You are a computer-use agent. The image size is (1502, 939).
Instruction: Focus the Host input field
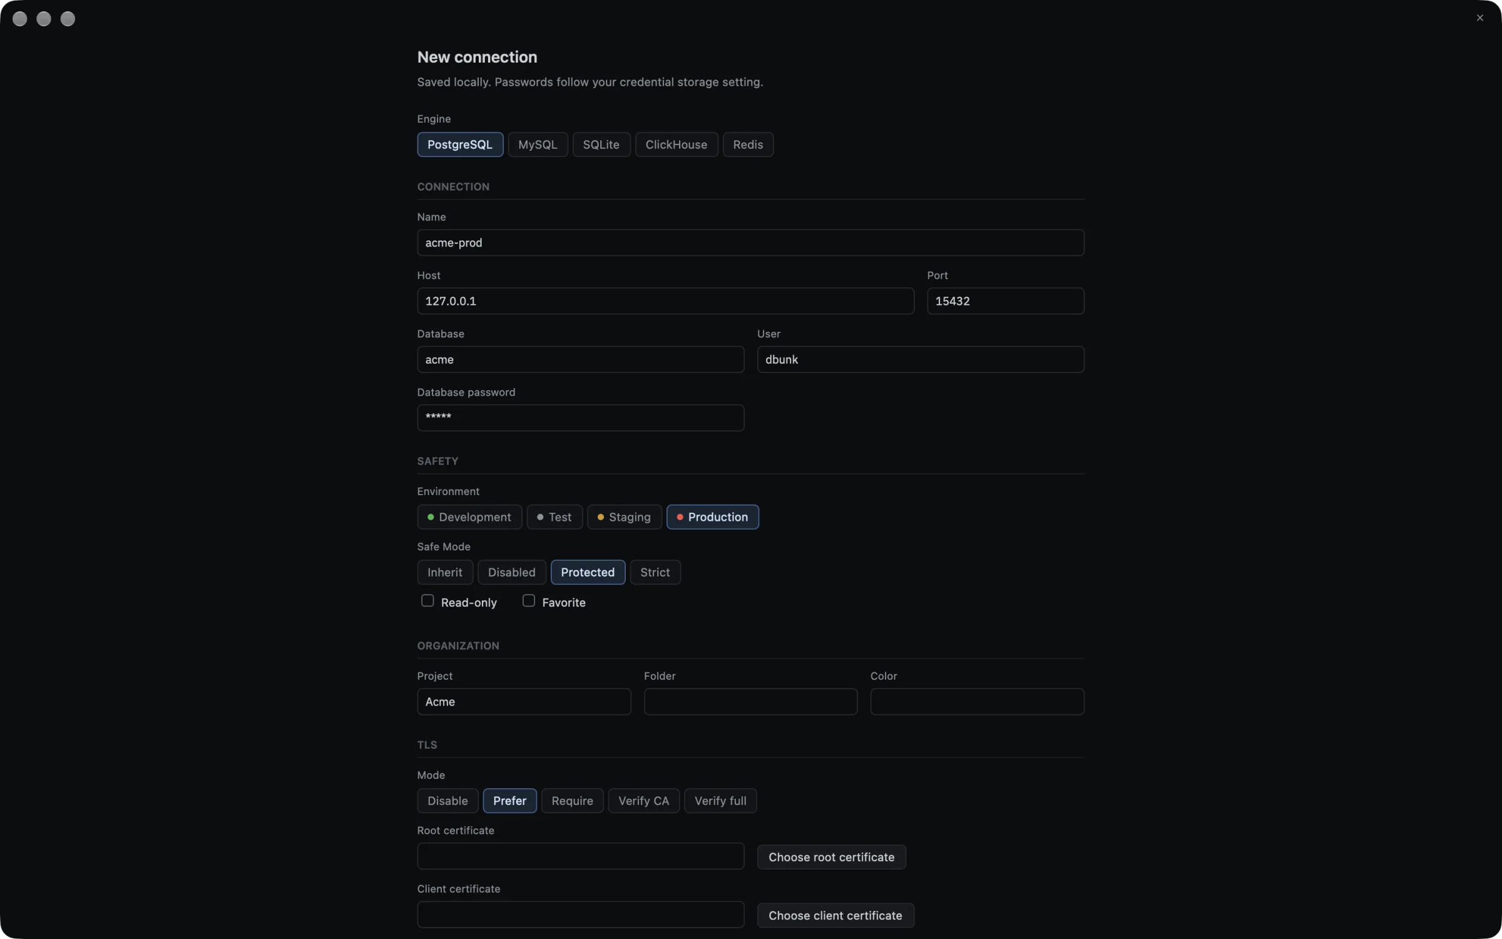tap(665, 301)
